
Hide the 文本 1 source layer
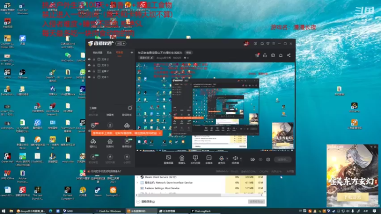coord(89,77)
